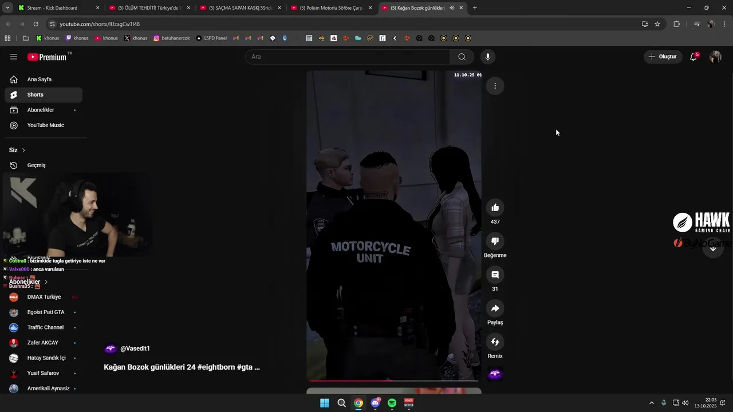733x412 pixels.
Task: Switch to Polisin Motorlu Söföre Çarp tab
Action: (x=331, y=8)
